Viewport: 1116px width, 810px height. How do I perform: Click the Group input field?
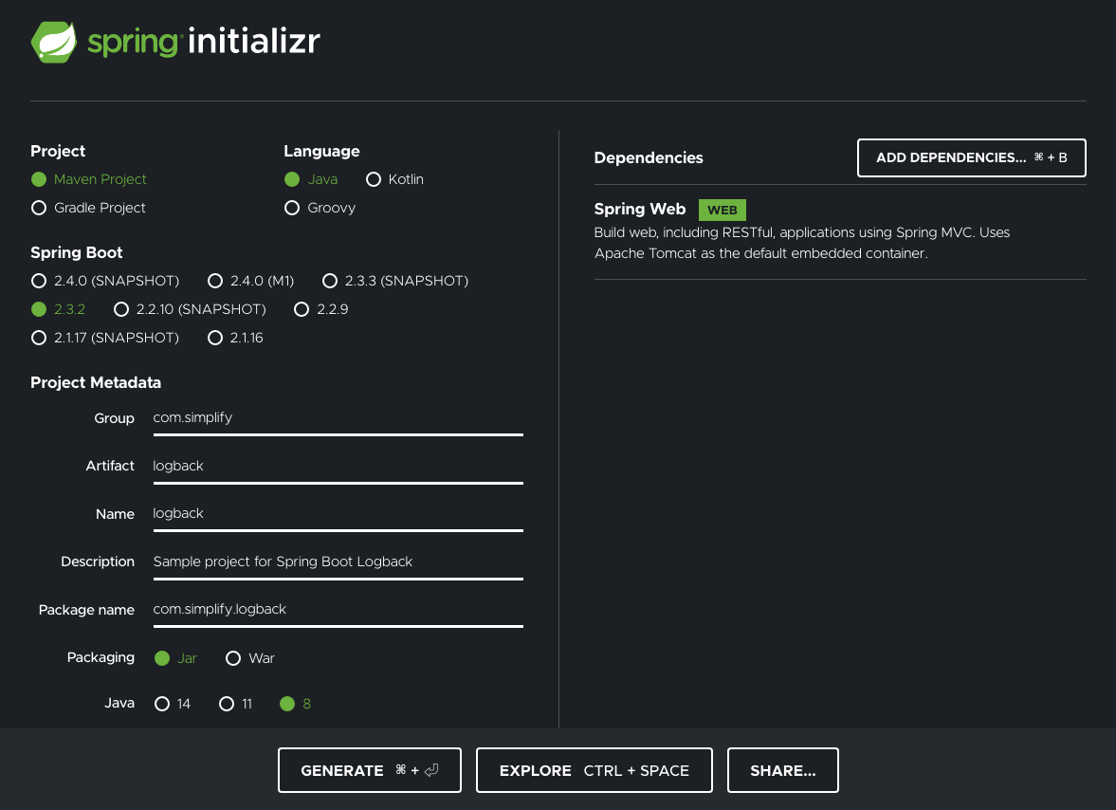coord(338,417)
